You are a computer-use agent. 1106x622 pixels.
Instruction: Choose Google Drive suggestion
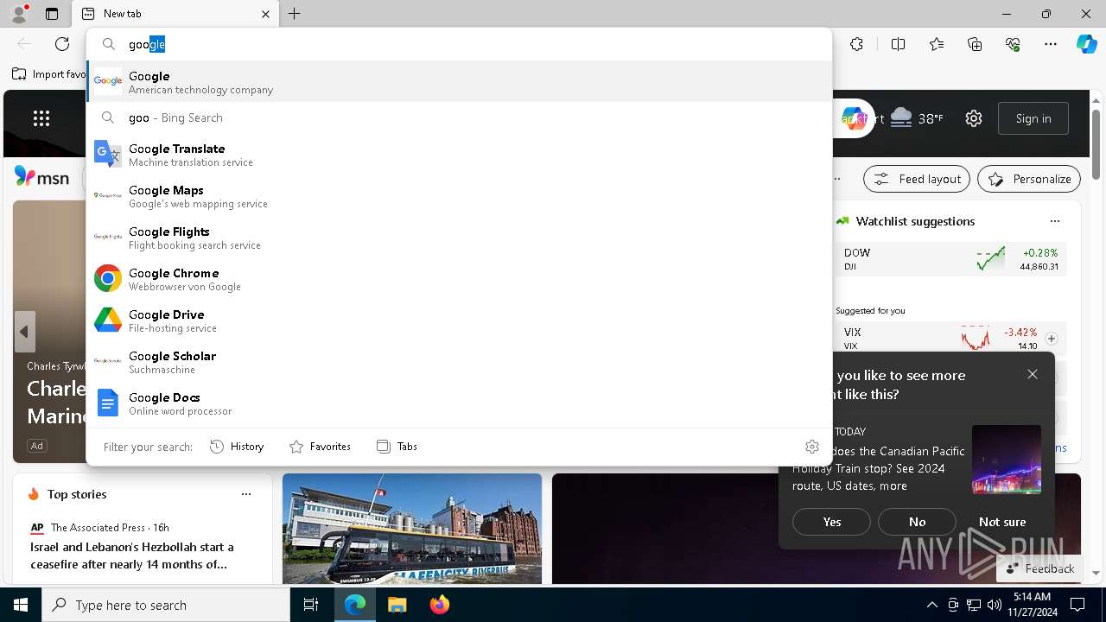pyautogui.click(x=459, y=321)
